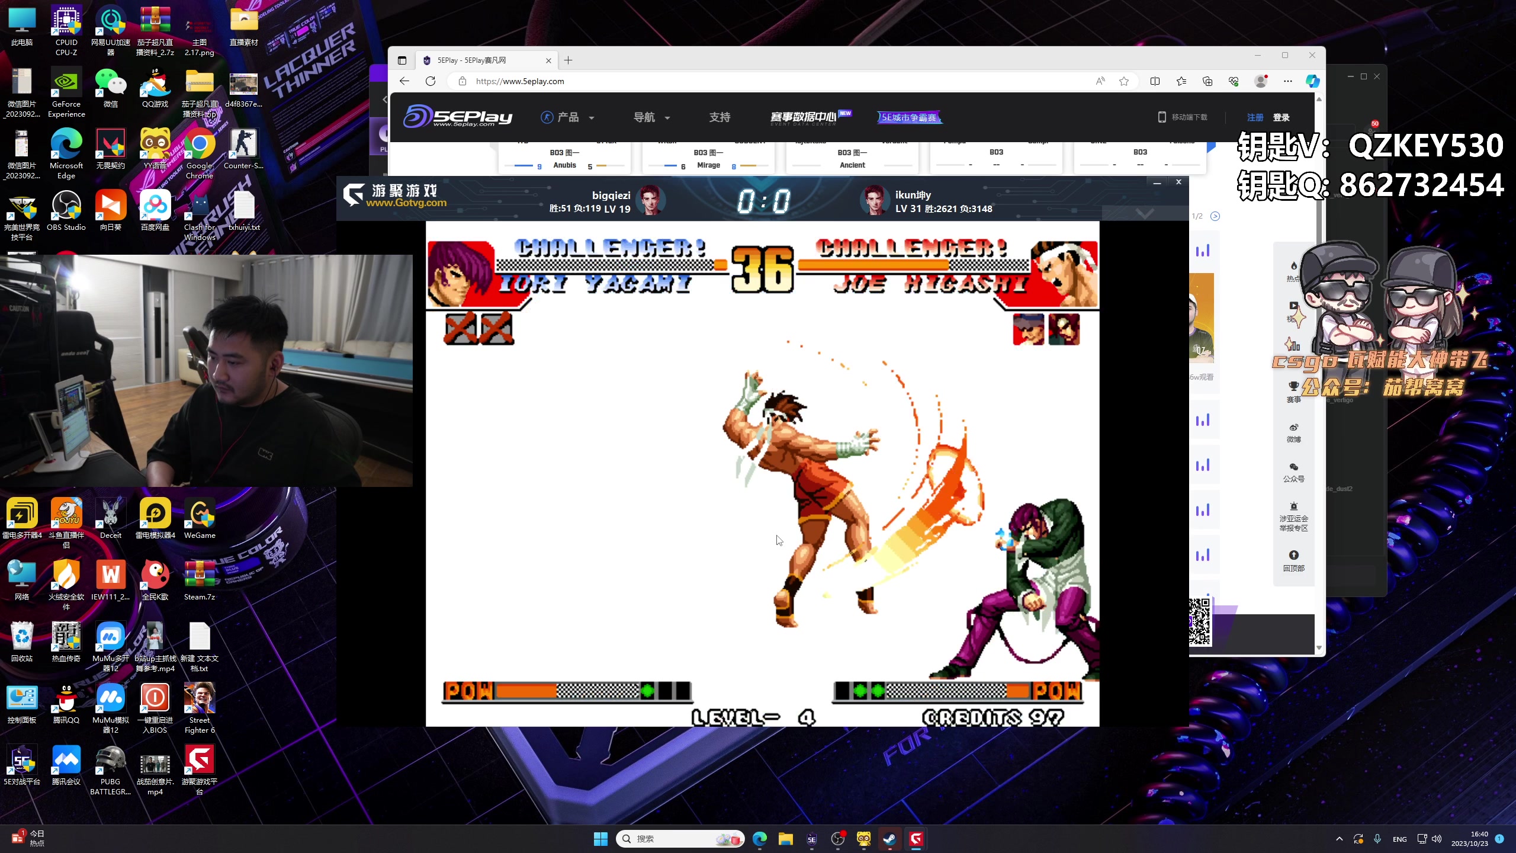Screen dimensions: 1516x853
Task: Open 5E城市争霸赛 banner link
Action: (910, 117)
